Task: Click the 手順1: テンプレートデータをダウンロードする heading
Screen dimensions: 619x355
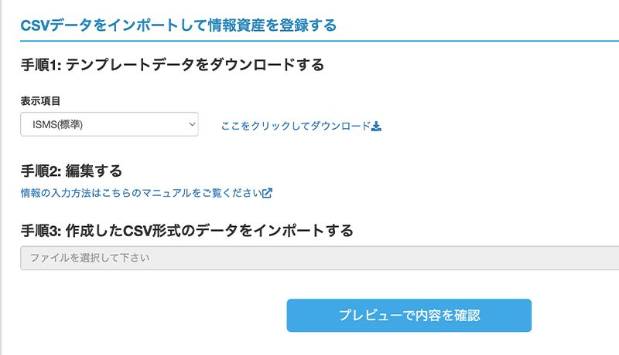Action: pos(172,65)
